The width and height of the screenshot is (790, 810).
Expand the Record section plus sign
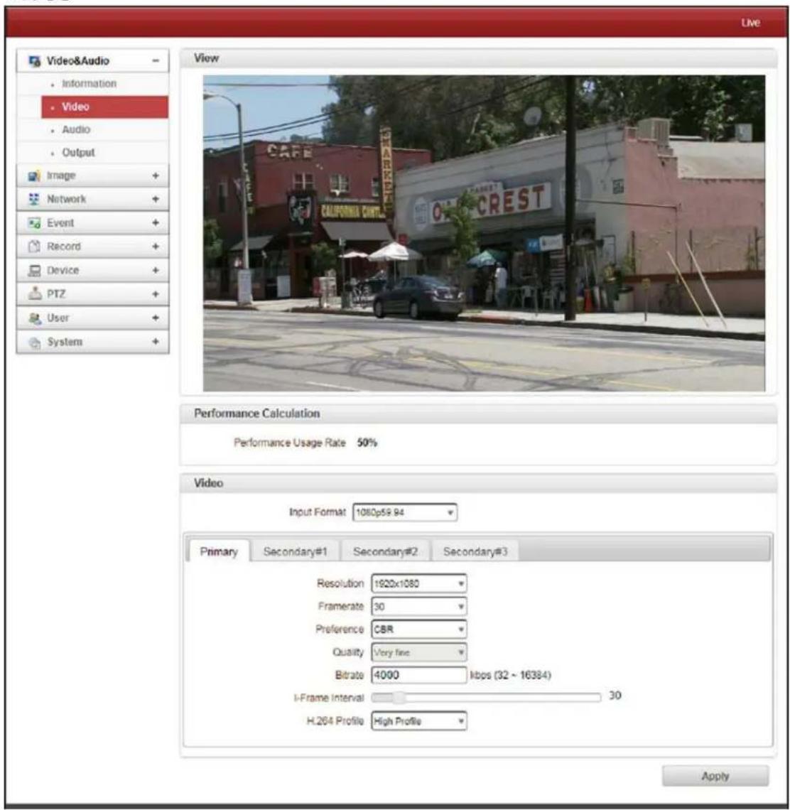[x=156, y=247]
